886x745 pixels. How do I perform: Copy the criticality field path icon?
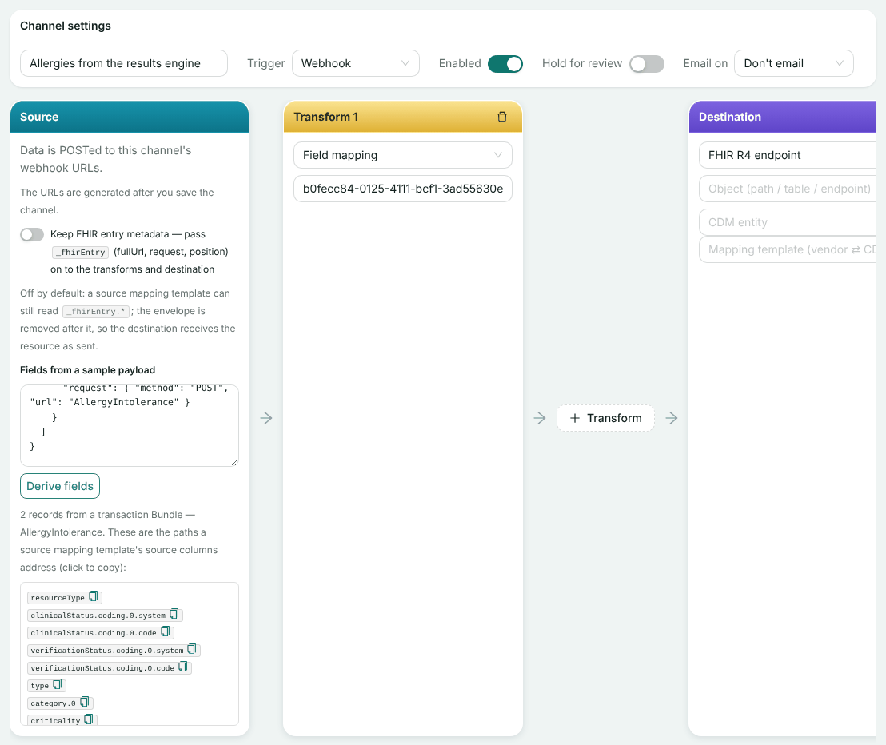(89, 719)
